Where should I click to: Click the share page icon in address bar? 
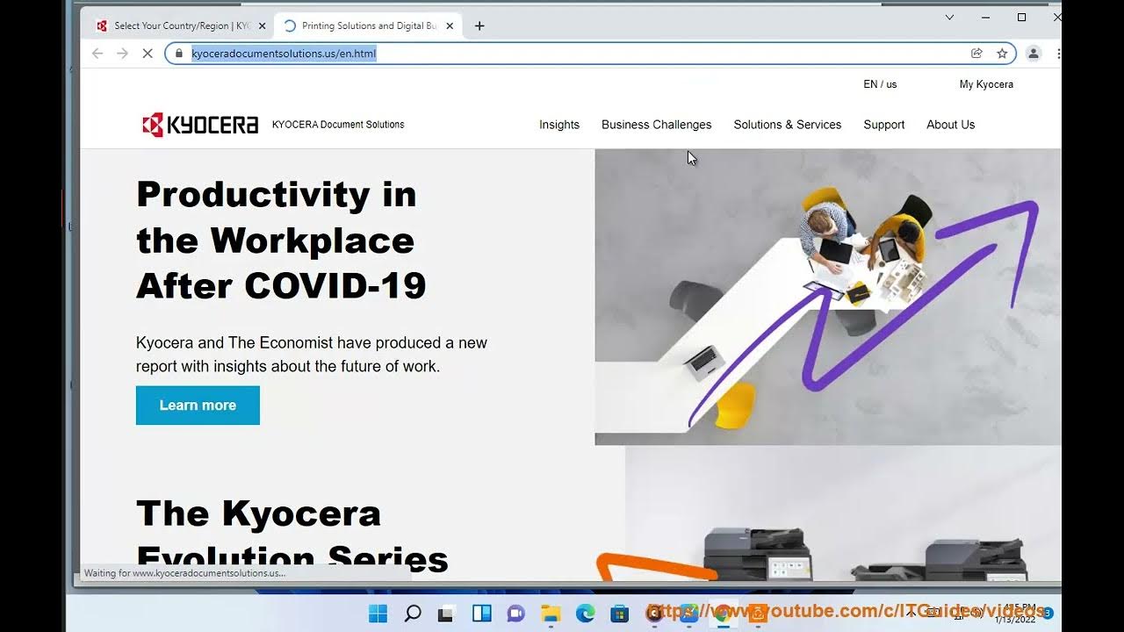pos(976,54)
